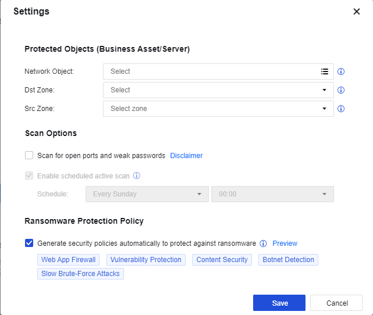This screenshot has height=315, width=373.
Task: Toggle Enable scheduled active scan checkbox
Action: click(29, 175)
